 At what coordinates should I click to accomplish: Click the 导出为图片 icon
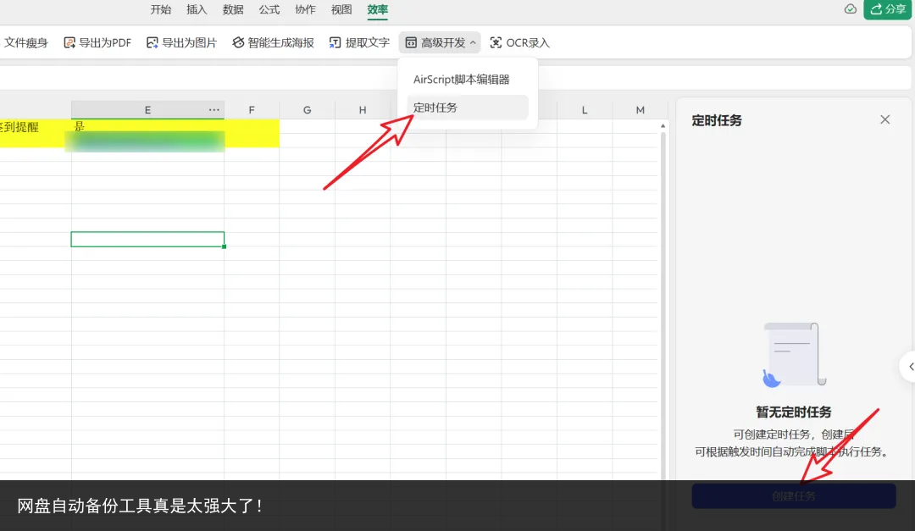pyautogui.click(x=152, y=42)
